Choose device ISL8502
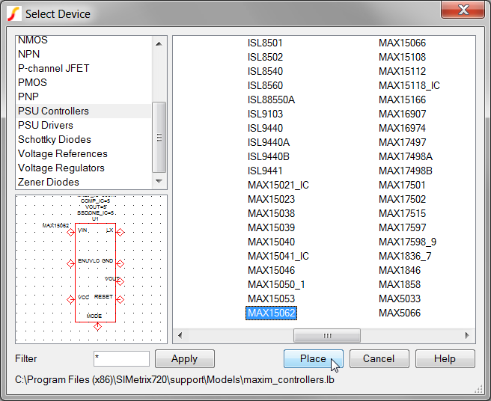This screenshot has height=401, width=491. coord(265,57)
